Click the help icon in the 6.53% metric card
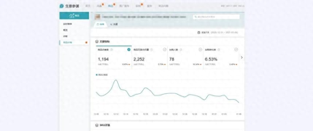 (219, 50)
